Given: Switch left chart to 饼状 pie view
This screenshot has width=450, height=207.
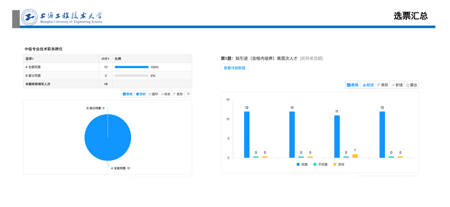Looking at the screenshot, I should pyautogui.click(x=141, y=94).
